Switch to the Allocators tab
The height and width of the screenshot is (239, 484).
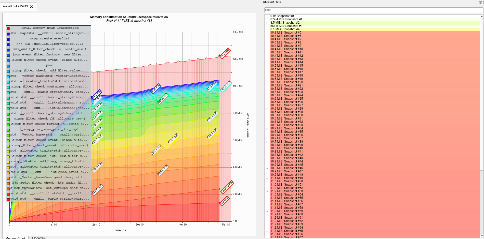(x=38, y=238)
